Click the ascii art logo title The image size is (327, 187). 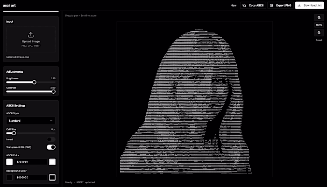(x=9, y=6)
